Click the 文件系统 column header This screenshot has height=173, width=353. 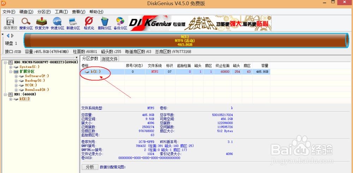coord(155,66)
